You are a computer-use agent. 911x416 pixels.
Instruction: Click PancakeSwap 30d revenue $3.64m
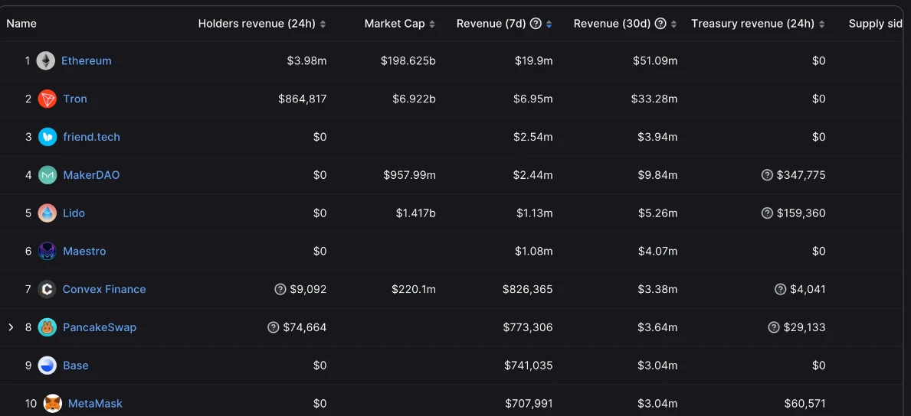[x=657, y=327]
